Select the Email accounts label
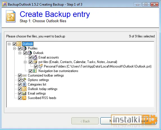The width and height of the screenshot is (161, 130). (49, 57)
